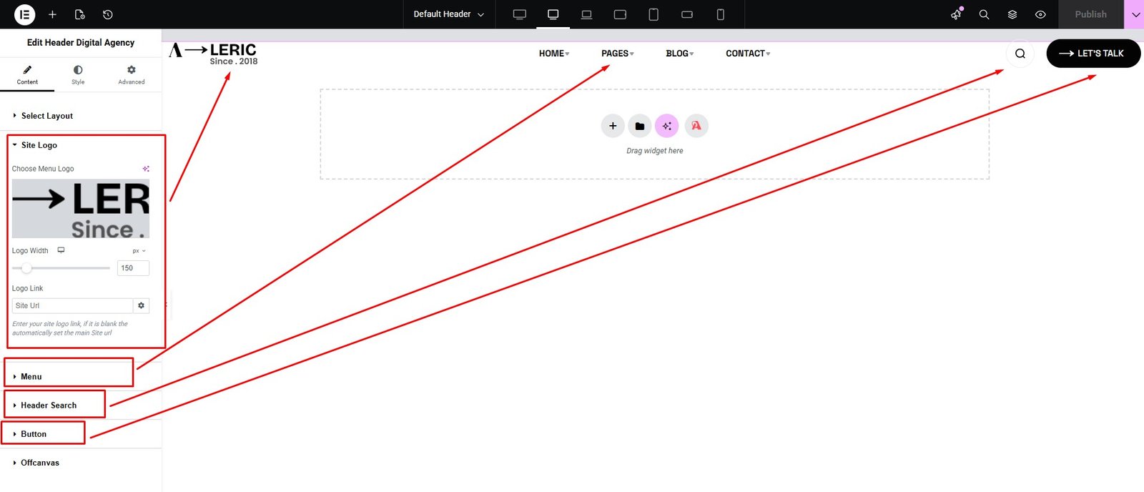Switch to the Style tab

(x=78, y=74)
